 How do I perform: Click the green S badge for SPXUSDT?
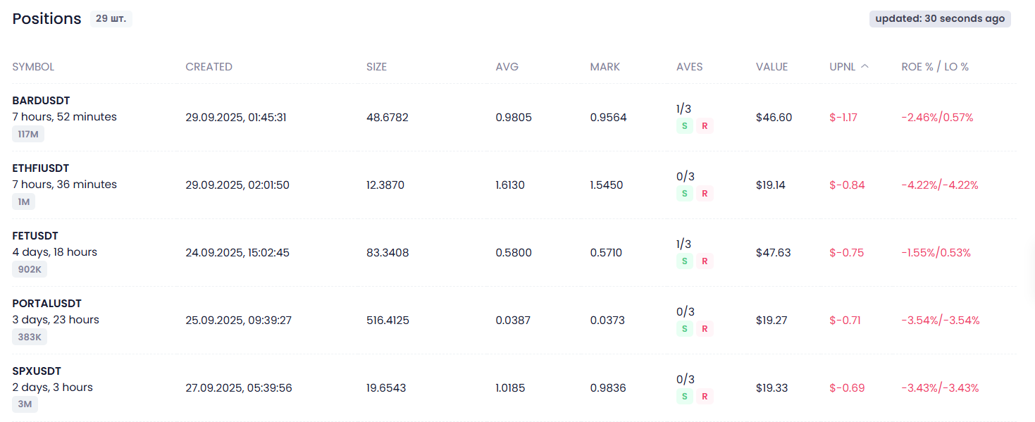[x=683, y=397]
